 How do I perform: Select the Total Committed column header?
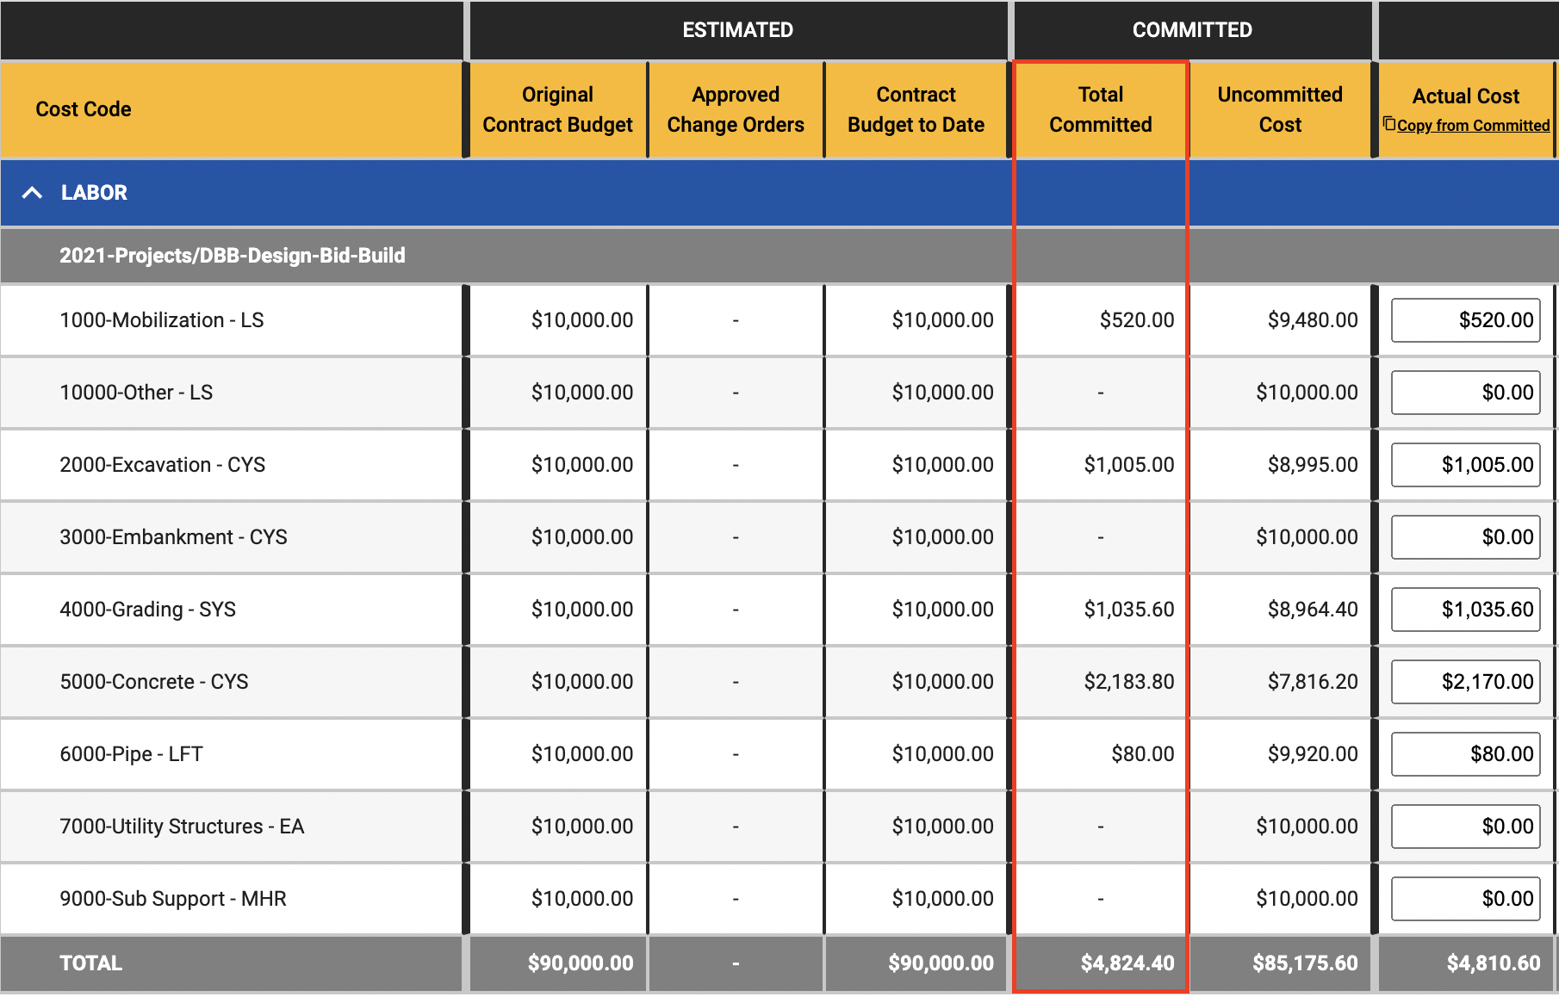pos(1100,109)
